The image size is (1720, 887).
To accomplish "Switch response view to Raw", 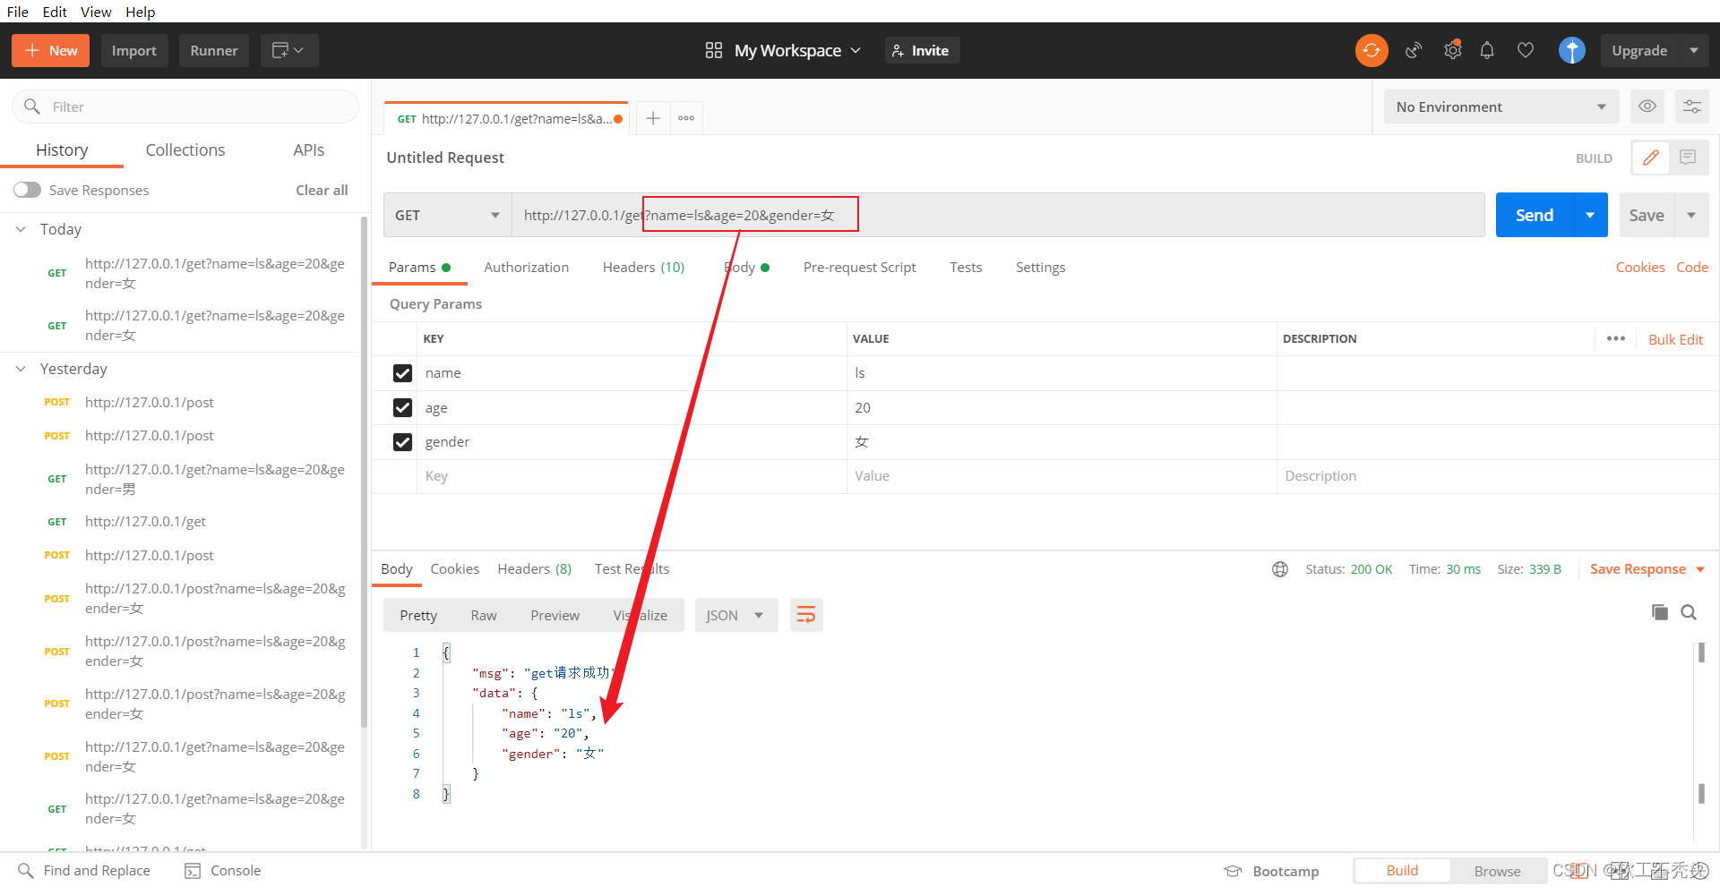I will 484,615.
